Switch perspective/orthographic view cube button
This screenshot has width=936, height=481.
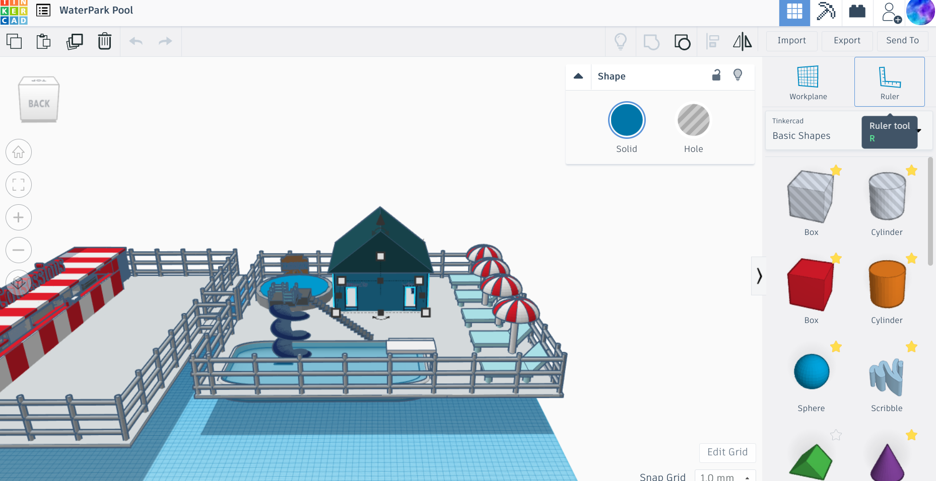tap(19, 282)
